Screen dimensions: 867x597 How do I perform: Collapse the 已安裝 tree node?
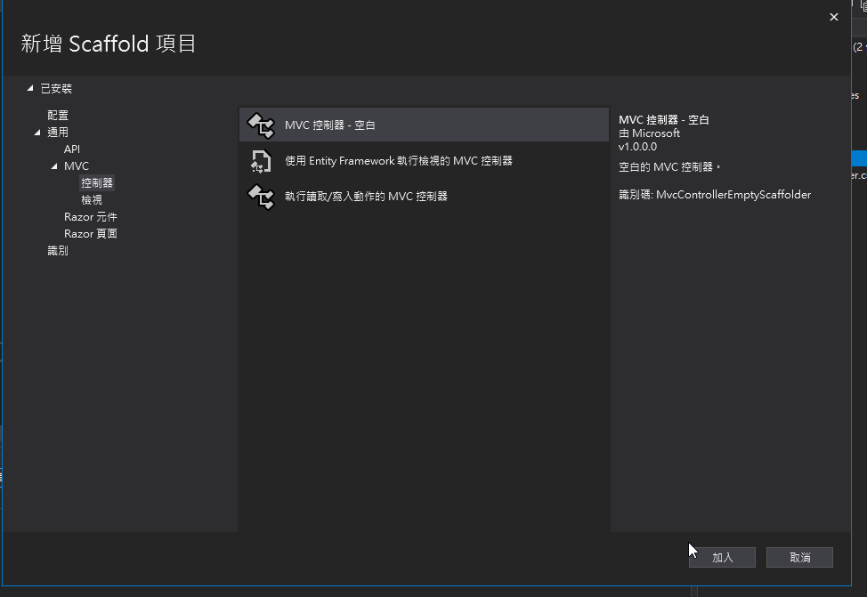tap(30, 88)
